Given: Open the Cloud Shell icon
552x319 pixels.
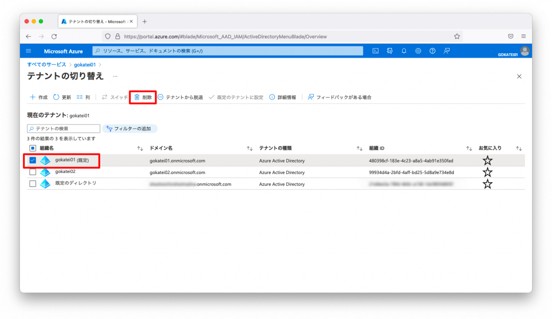Looking at the screenshot, I should 375,51.
